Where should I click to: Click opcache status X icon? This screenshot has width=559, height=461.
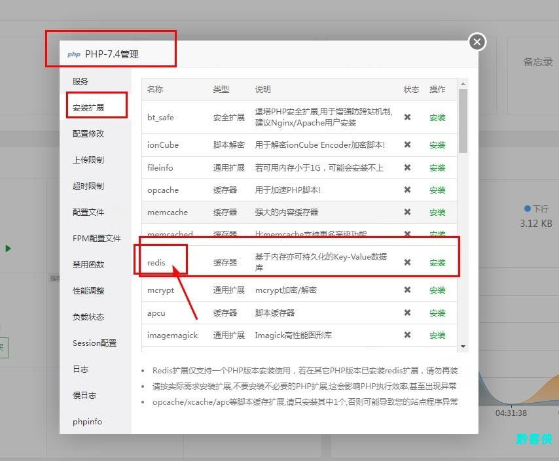pyautogui.click(x=408, y=190)
